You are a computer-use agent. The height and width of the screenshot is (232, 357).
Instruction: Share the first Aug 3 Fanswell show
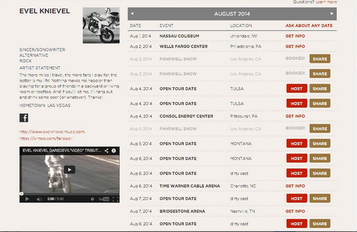pyautogui.click(x=320, y=59)
